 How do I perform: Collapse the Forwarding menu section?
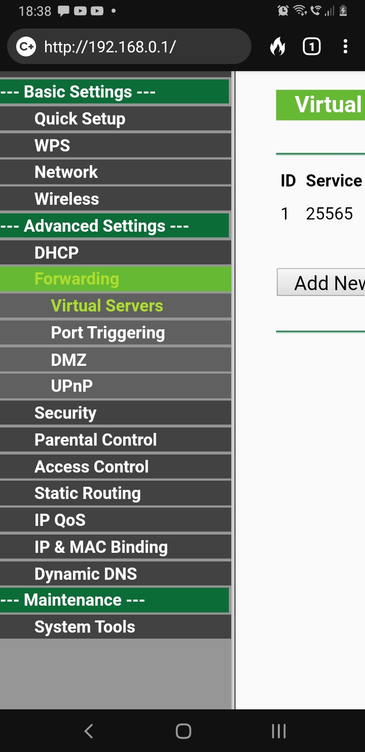77,279
